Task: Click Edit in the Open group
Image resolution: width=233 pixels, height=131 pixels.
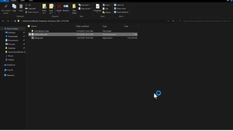Action: (x=106, y=9)
